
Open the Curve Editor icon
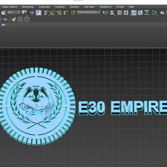140,13
